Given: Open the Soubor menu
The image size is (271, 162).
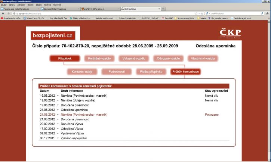Looking at the screenshot, I should 4,5.
